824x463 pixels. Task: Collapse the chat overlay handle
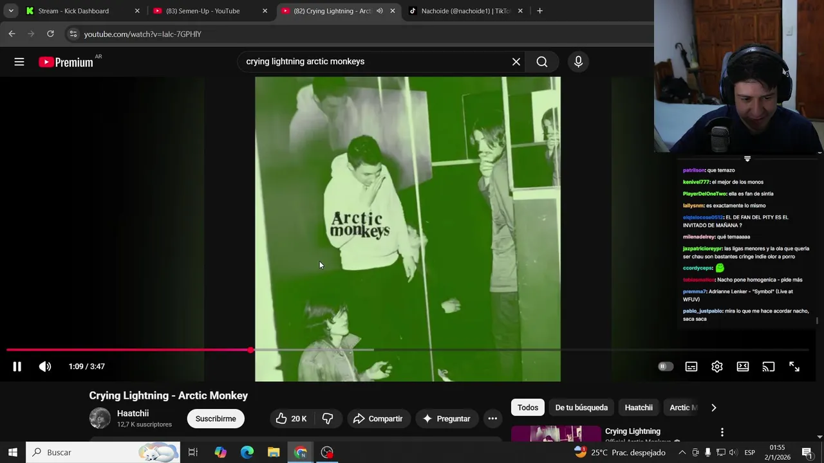click(747, 158)
